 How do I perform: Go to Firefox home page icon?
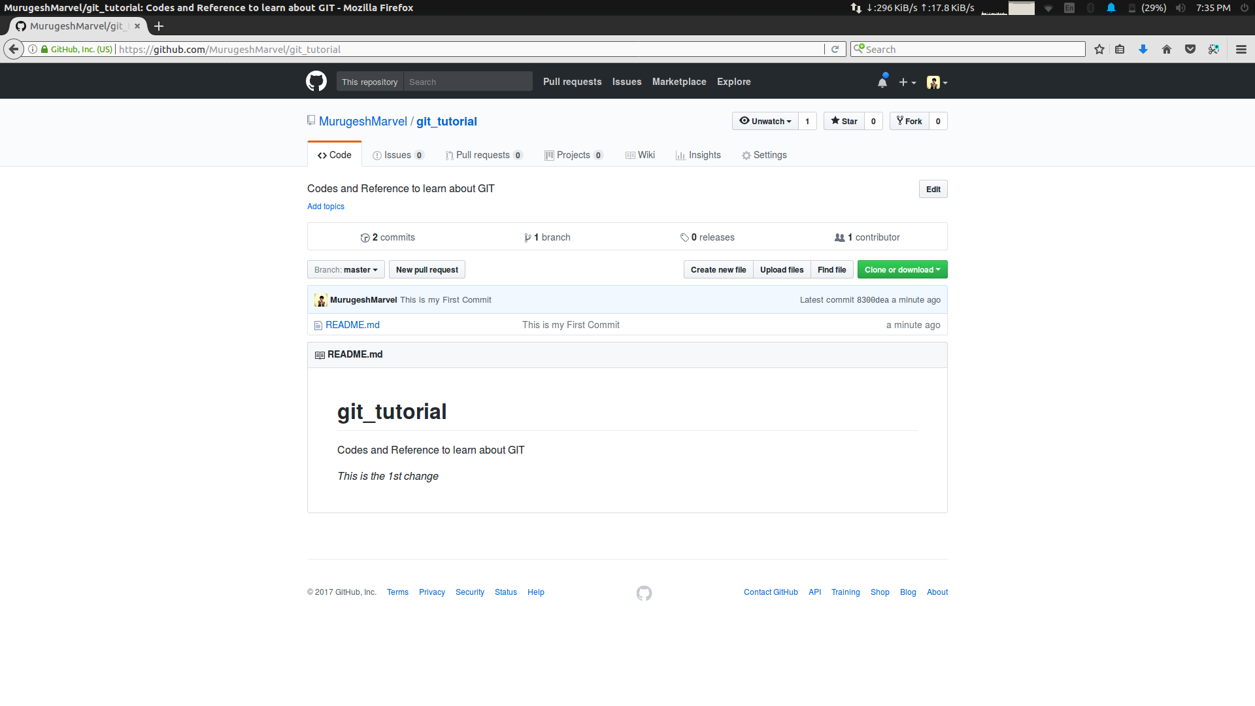point(1167,49)
